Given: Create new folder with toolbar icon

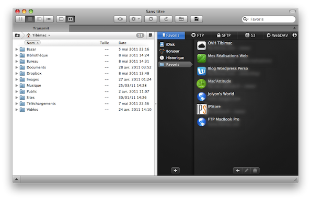Looking at the screenshot, I should point(181,19).
